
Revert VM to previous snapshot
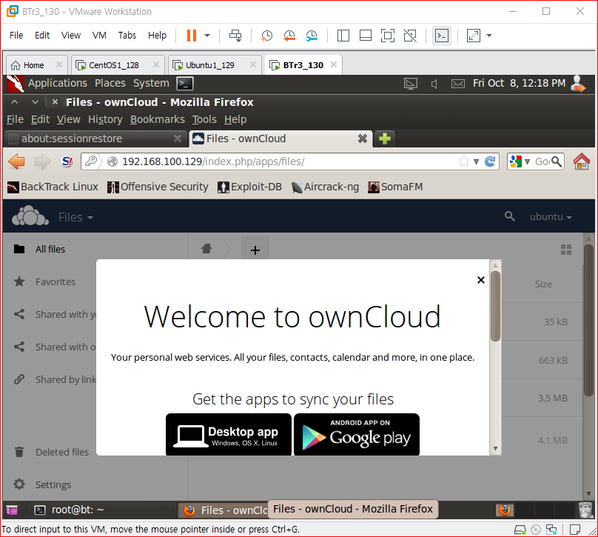point(289,36)
